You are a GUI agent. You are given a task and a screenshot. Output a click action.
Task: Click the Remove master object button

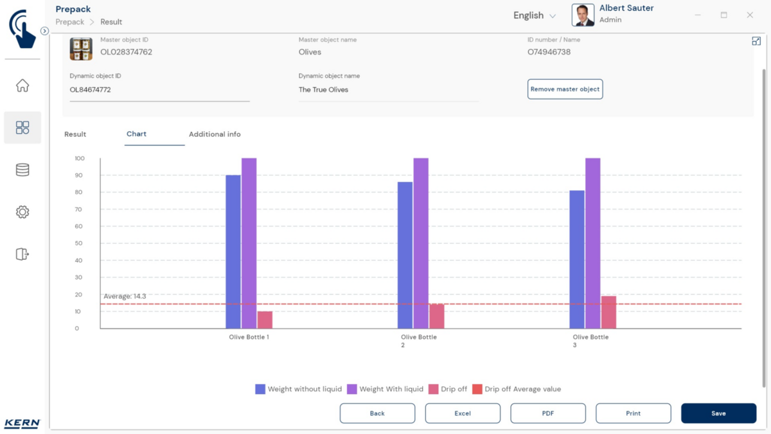point(565,89)
